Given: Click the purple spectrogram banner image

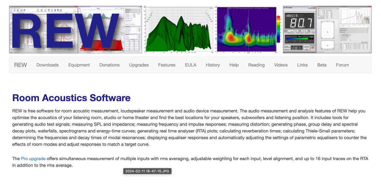Looking at the screenshot, I should pyautogui.click(x=246, y=29).
